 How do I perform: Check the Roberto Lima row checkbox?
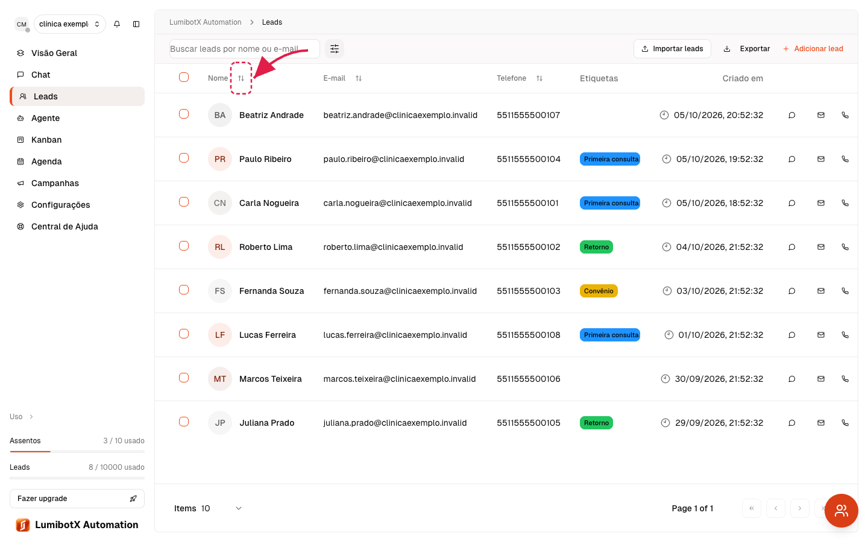click(184, 246)
